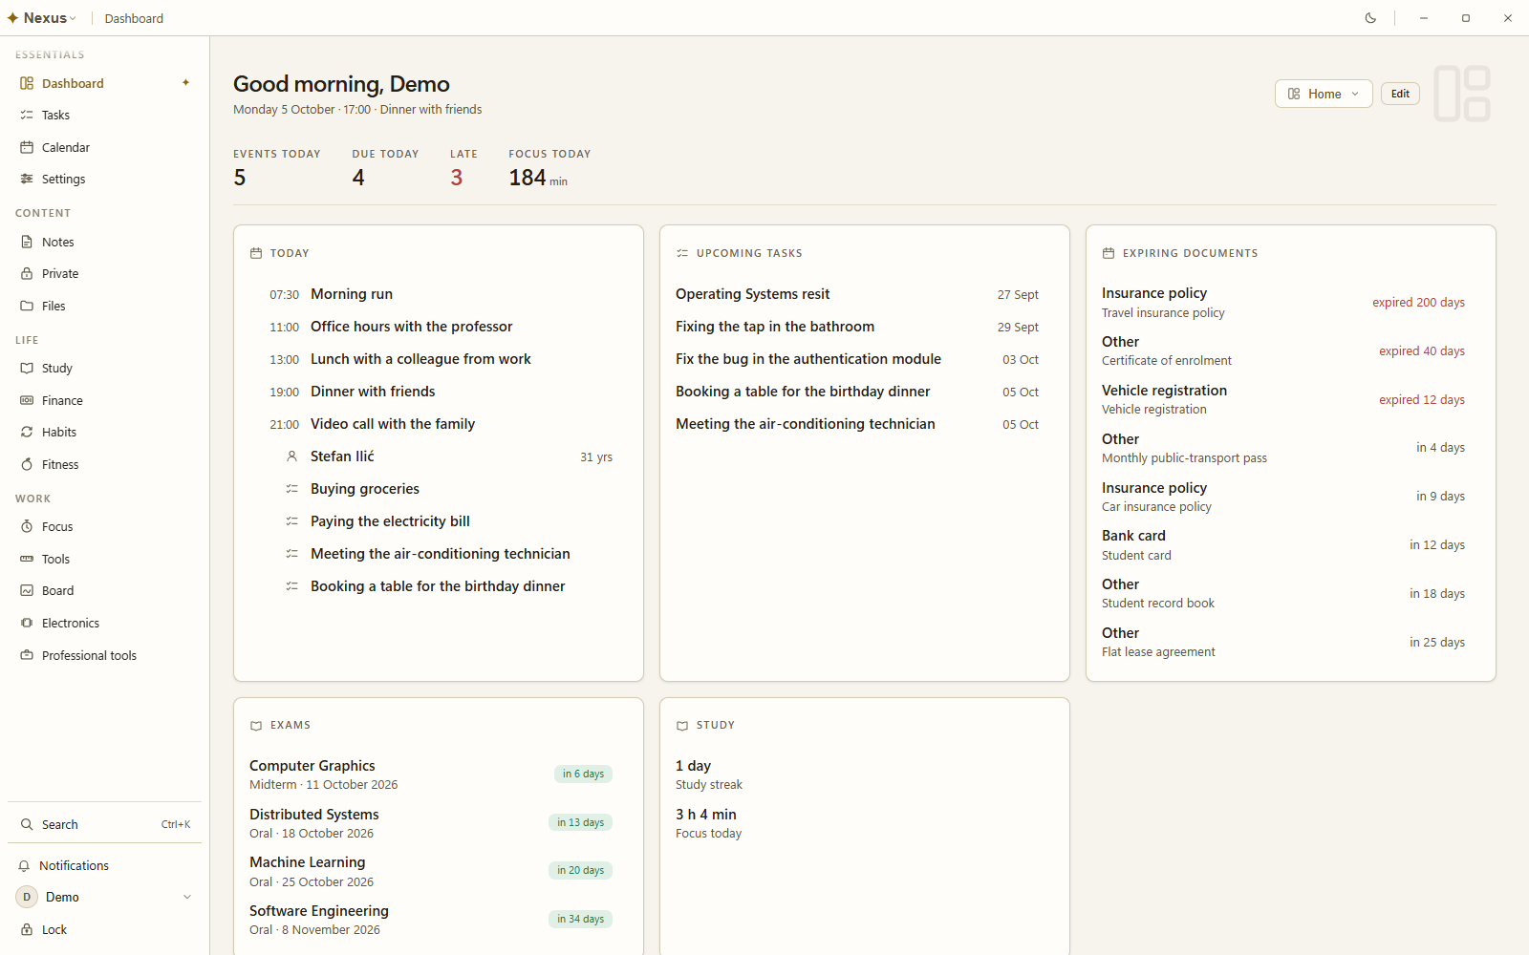Select Dashboard in the sidebar

pos(104,84)
